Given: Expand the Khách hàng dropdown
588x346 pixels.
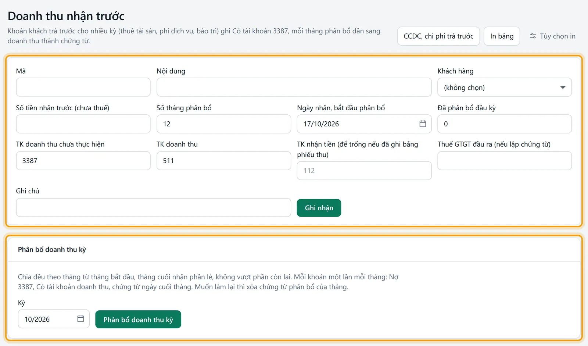Looking at the screenshot, I should 505,87.
